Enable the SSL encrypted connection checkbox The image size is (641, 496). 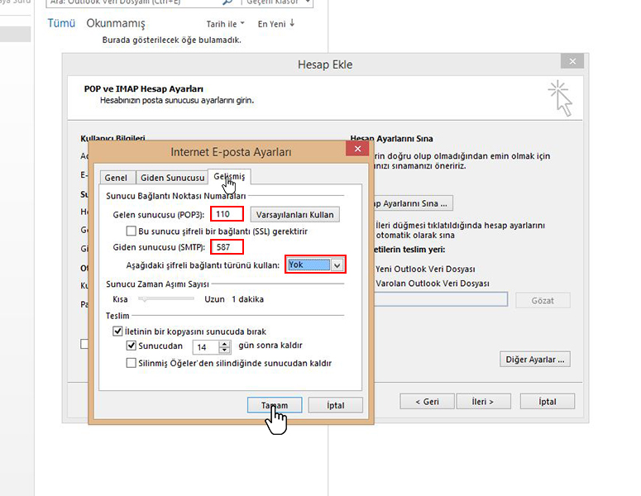point(131,231)
